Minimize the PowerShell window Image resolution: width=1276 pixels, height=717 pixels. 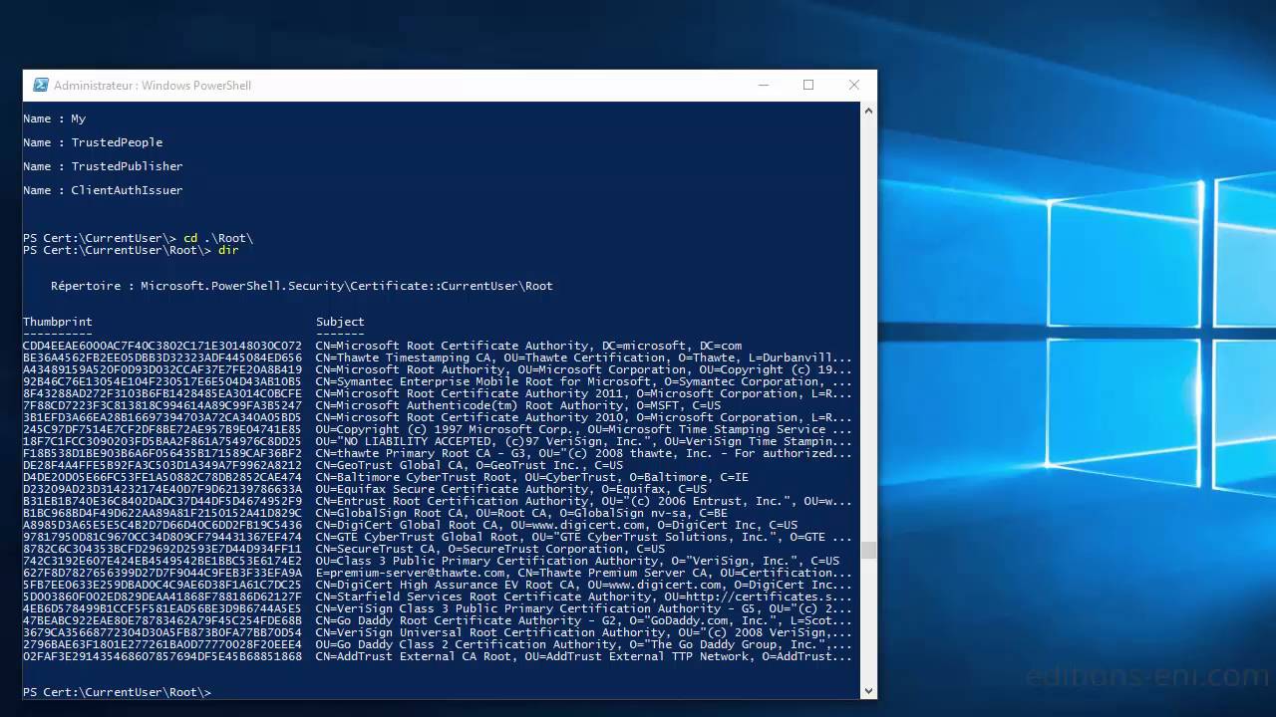[763, 86]
